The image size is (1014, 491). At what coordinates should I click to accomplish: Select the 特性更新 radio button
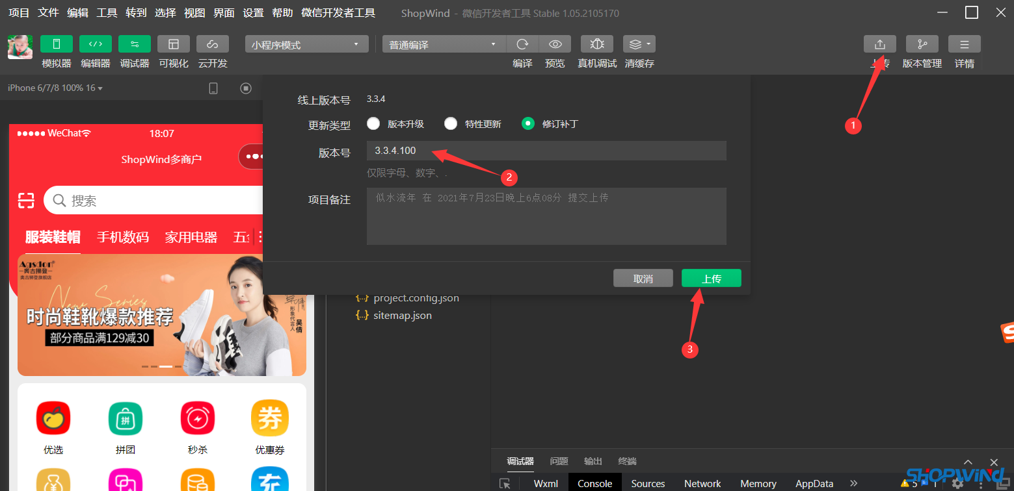(x=451, y=123)
